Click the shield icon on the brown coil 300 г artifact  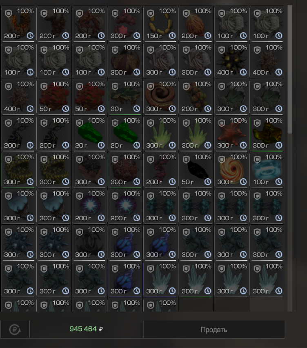point(151,86)
